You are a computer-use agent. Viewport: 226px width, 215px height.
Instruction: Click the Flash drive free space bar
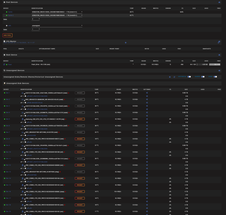pos(215,64)
